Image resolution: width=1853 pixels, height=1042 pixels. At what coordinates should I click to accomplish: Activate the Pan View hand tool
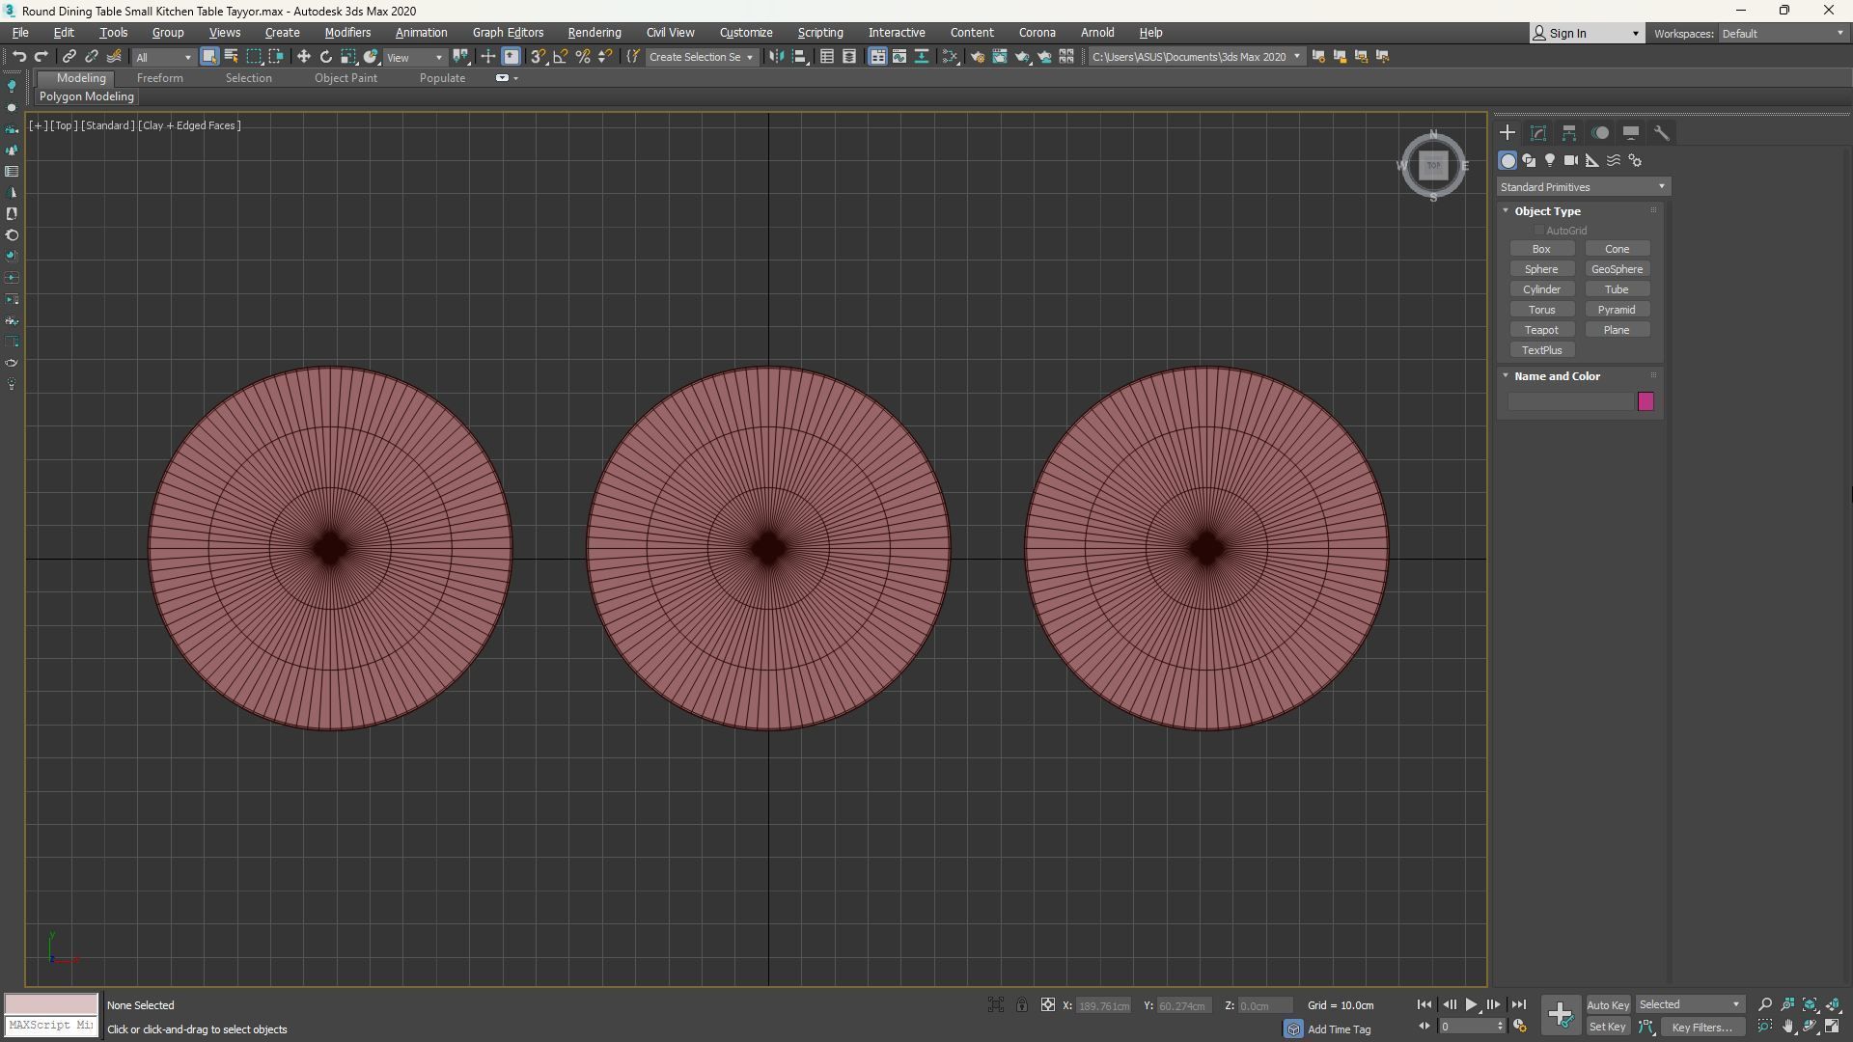1787,1027
